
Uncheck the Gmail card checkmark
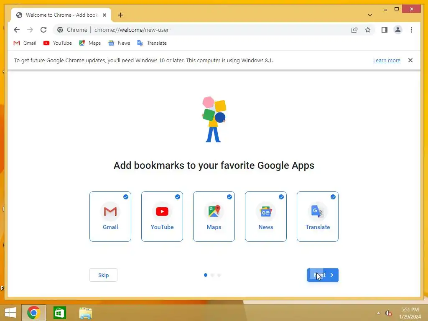click(125, 197)
